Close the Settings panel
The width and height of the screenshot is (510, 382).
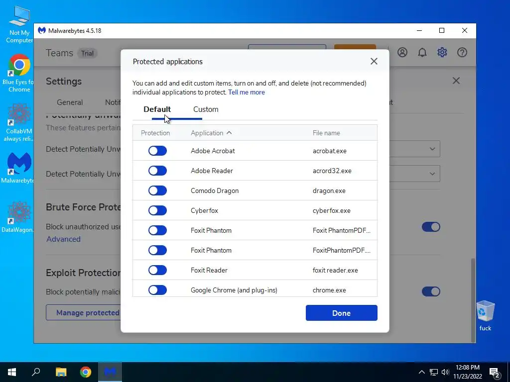456,81
